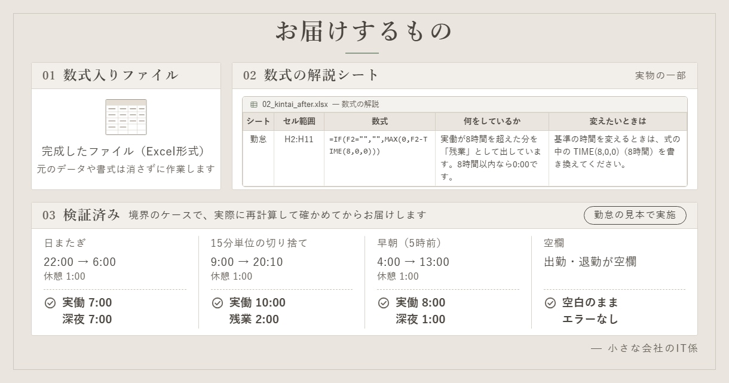Click the 残業 2:00 result
The image size is (729, 383).
pyautogui.click(x=254, y=319)
